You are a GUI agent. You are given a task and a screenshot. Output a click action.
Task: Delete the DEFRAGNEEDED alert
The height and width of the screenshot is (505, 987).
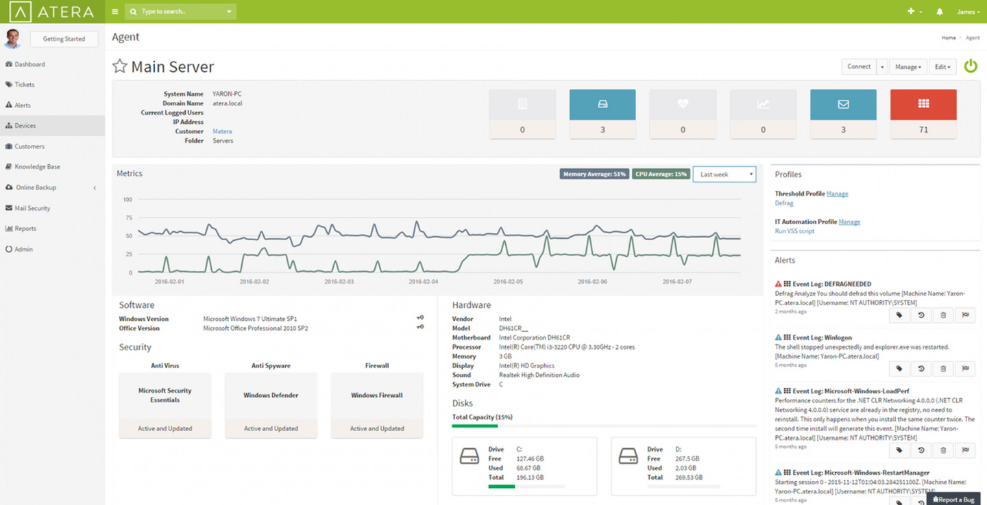[943, 315]
